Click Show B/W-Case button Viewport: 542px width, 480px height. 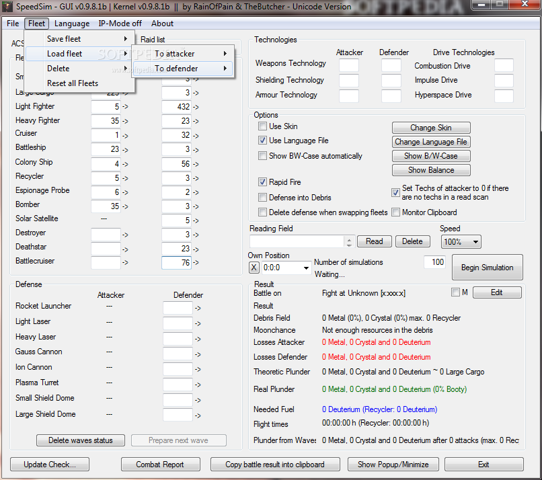click(431, 156)
